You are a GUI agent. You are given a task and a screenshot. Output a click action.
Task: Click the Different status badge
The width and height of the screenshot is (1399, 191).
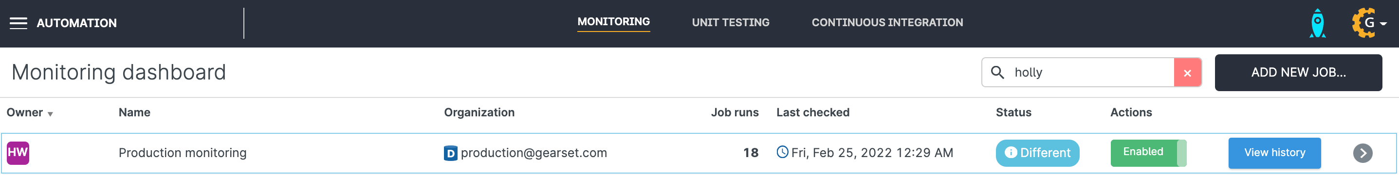tap(1037, 153)
